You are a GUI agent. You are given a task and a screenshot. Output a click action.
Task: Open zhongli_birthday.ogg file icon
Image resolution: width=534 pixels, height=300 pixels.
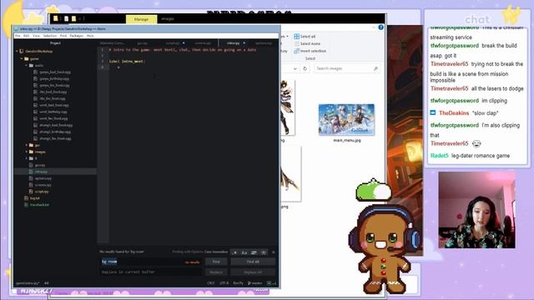[35, 132]
